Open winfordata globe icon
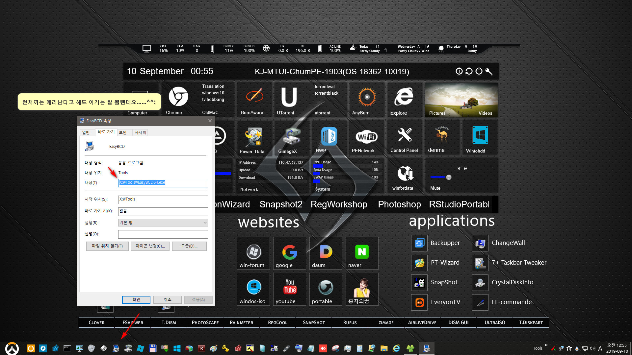Image resolution: width=632 pixels, height=355 pixels. (405, 173)
